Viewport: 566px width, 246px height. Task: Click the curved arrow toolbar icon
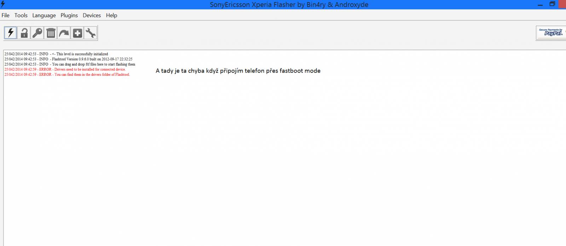[x=64, y=33]
